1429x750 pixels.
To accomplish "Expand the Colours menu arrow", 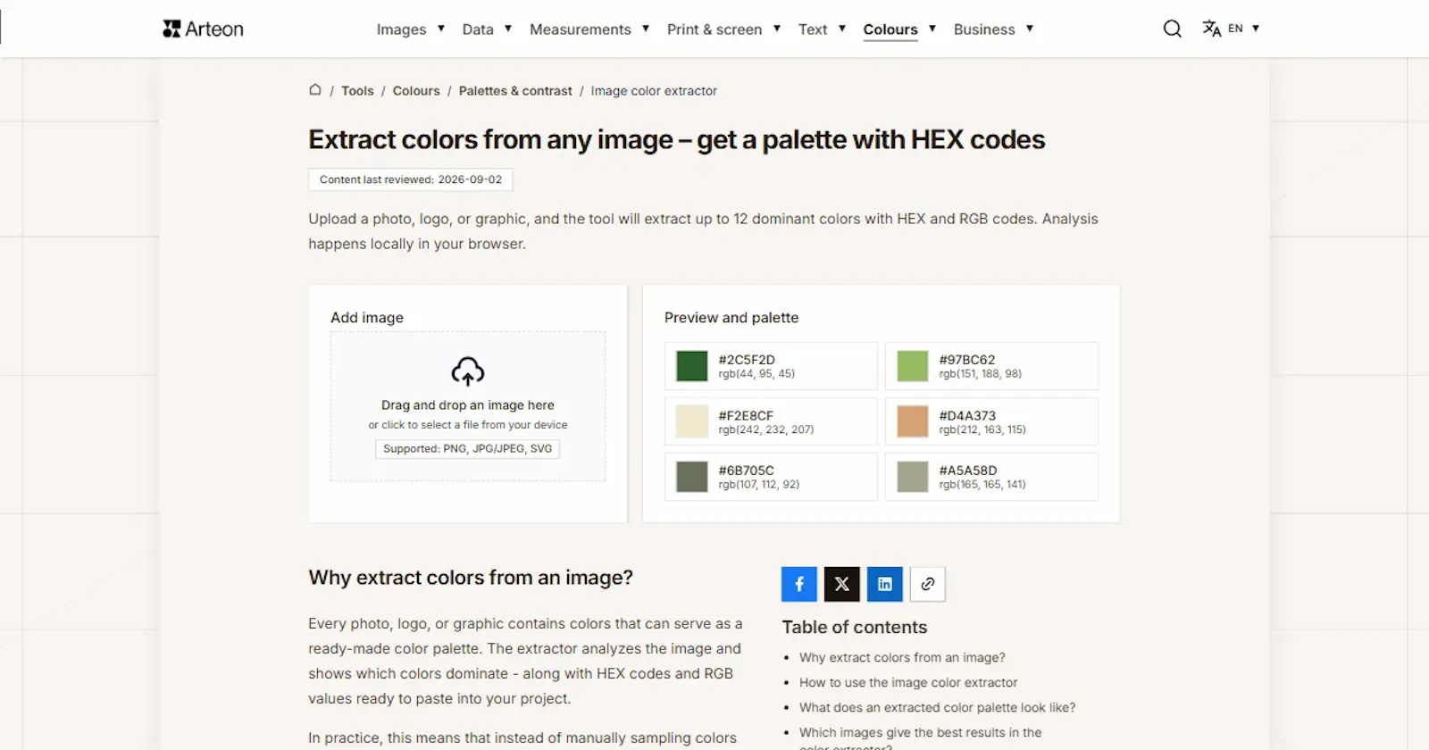I will point(932,29).
